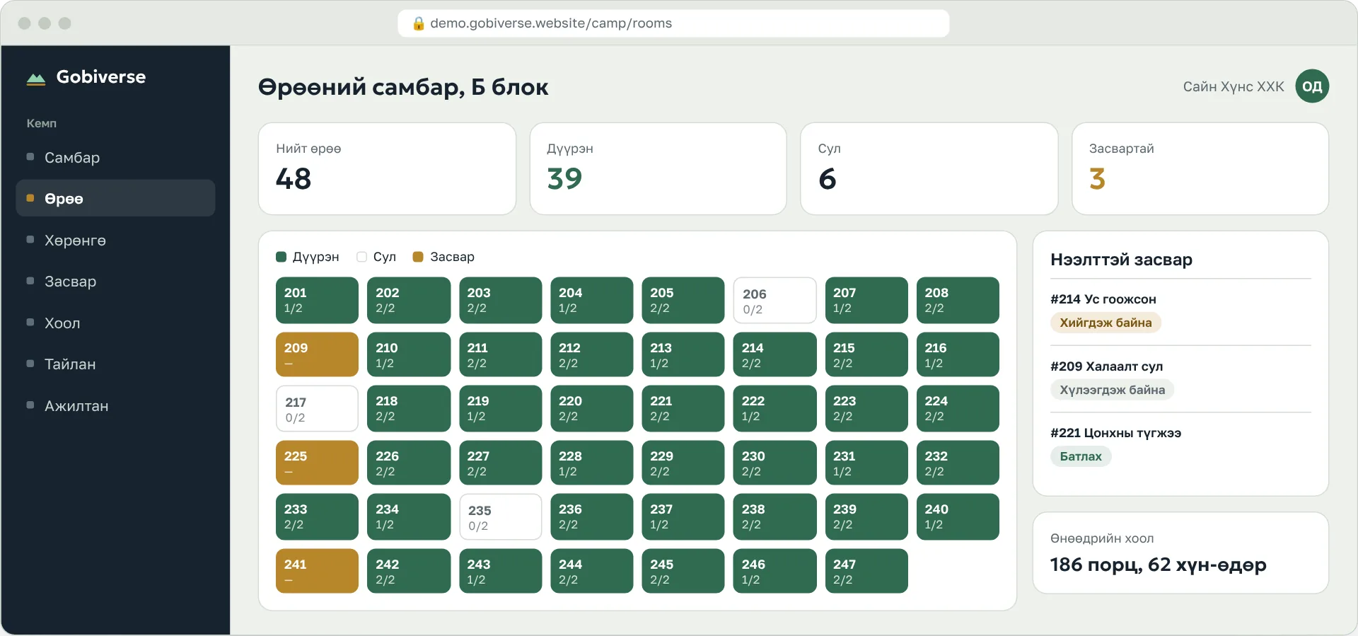The image size is (1358, 636).
Task: Click the lock icon in address bar
Action: point(418,23)
